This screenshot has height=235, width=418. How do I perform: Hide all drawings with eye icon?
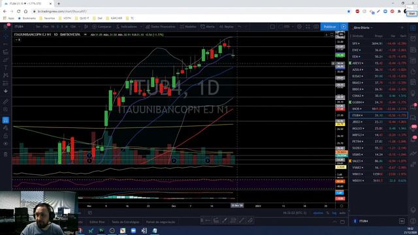(x=6, y=144)
